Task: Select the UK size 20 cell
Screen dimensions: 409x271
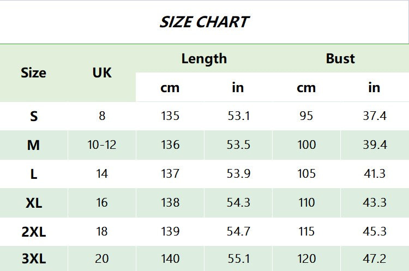Action: click(101, 259)
